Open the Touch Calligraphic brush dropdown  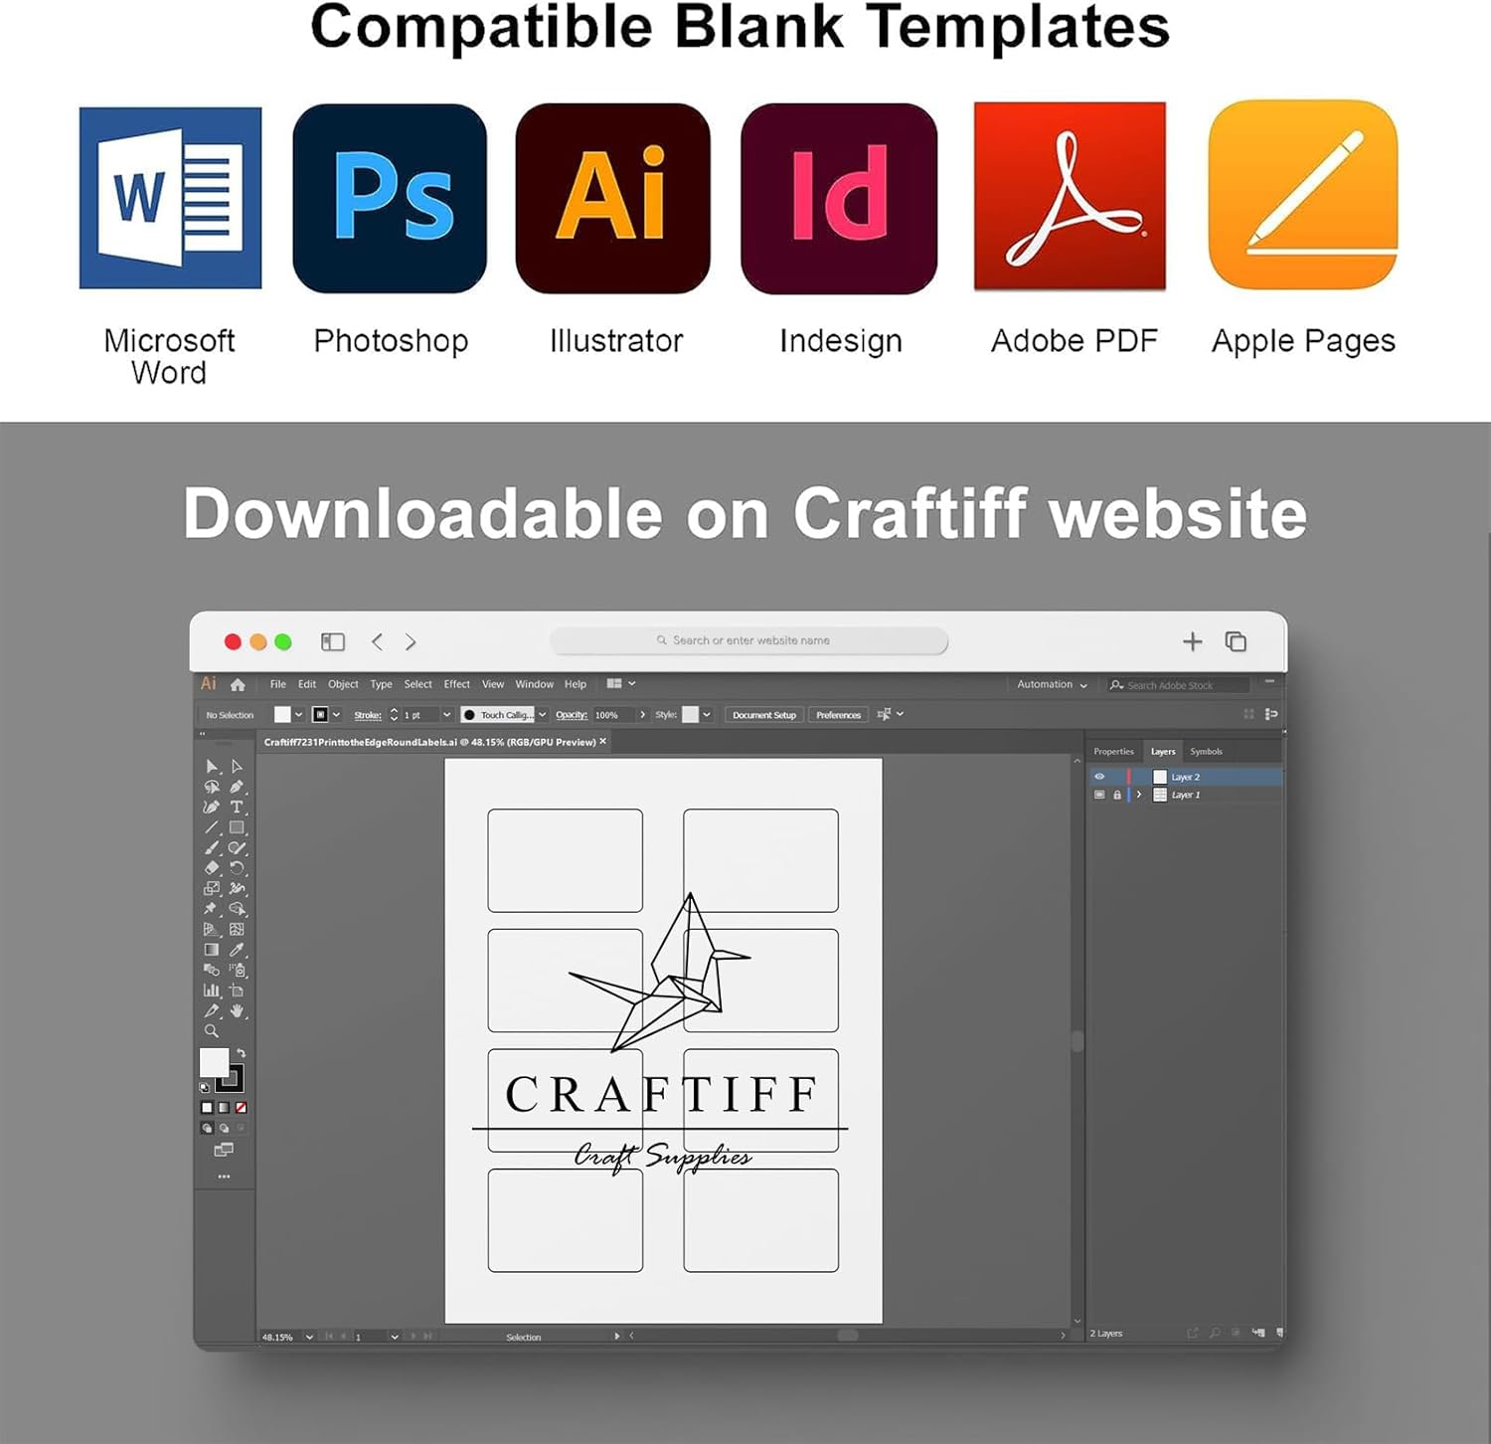[x=542, y=715]
